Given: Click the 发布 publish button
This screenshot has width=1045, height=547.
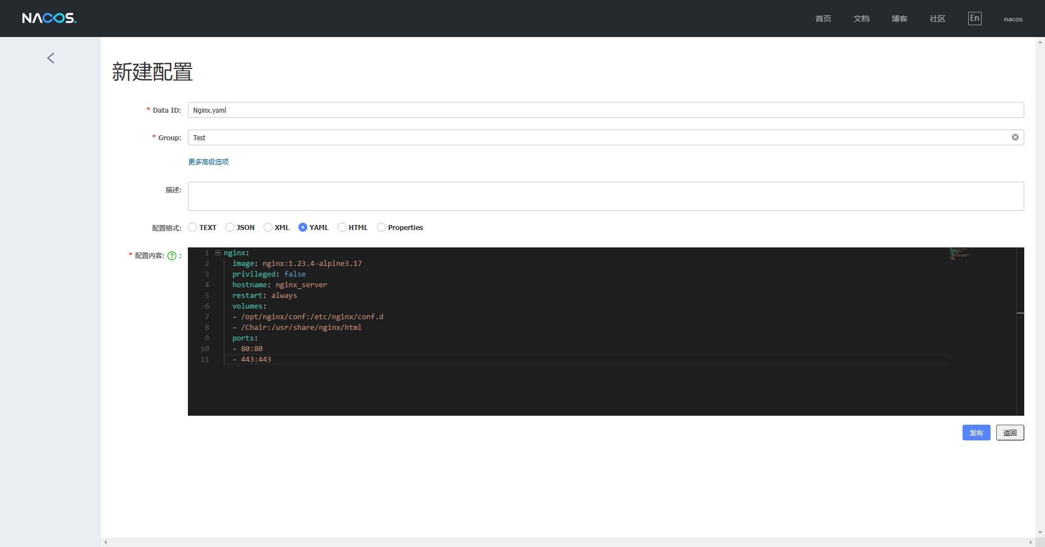Looking at the screenshot, I should point(976,433).
